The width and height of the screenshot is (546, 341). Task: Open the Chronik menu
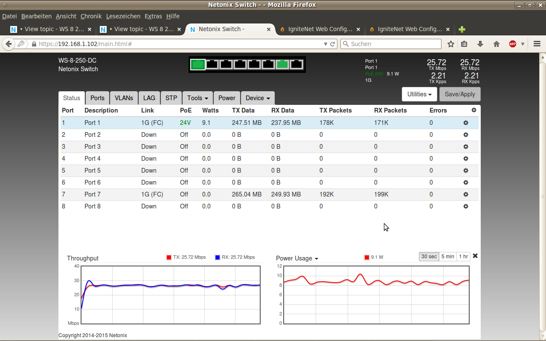[91, 16]
